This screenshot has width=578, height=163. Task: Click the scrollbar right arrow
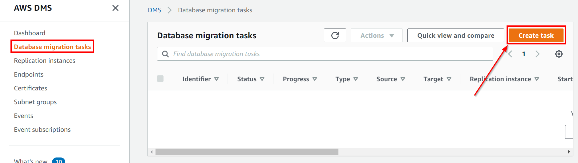tap(569, 152)
